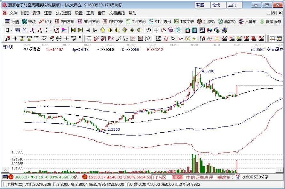Expand the drawing toolbar overflow chevron
This screenshot has height=189, width=285.
click(80, 38)
